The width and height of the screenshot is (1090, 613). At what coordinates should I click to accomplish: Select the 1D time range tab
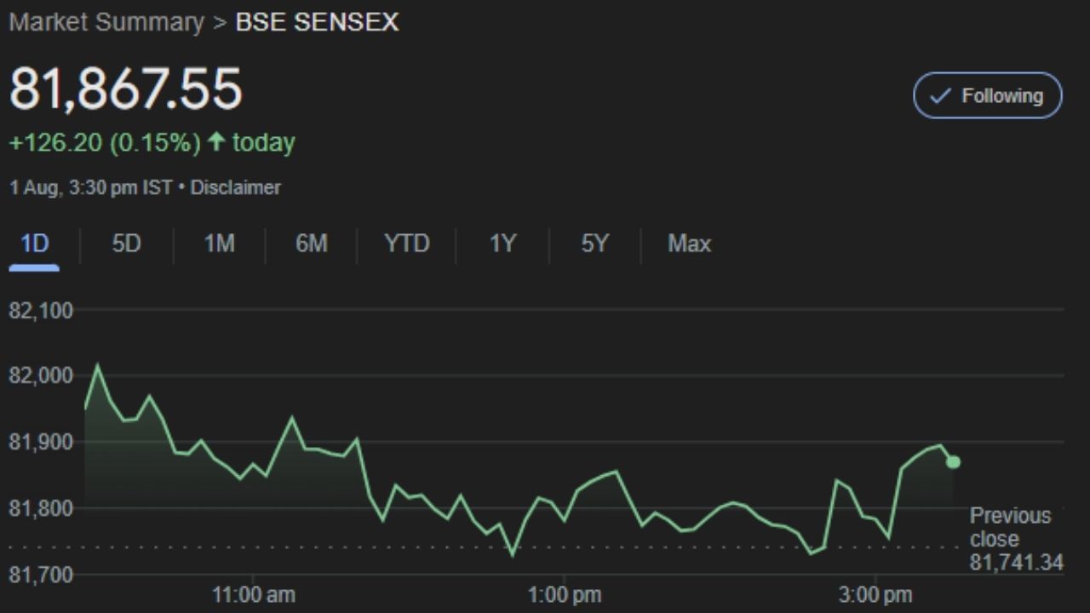[x=34, y=244]
